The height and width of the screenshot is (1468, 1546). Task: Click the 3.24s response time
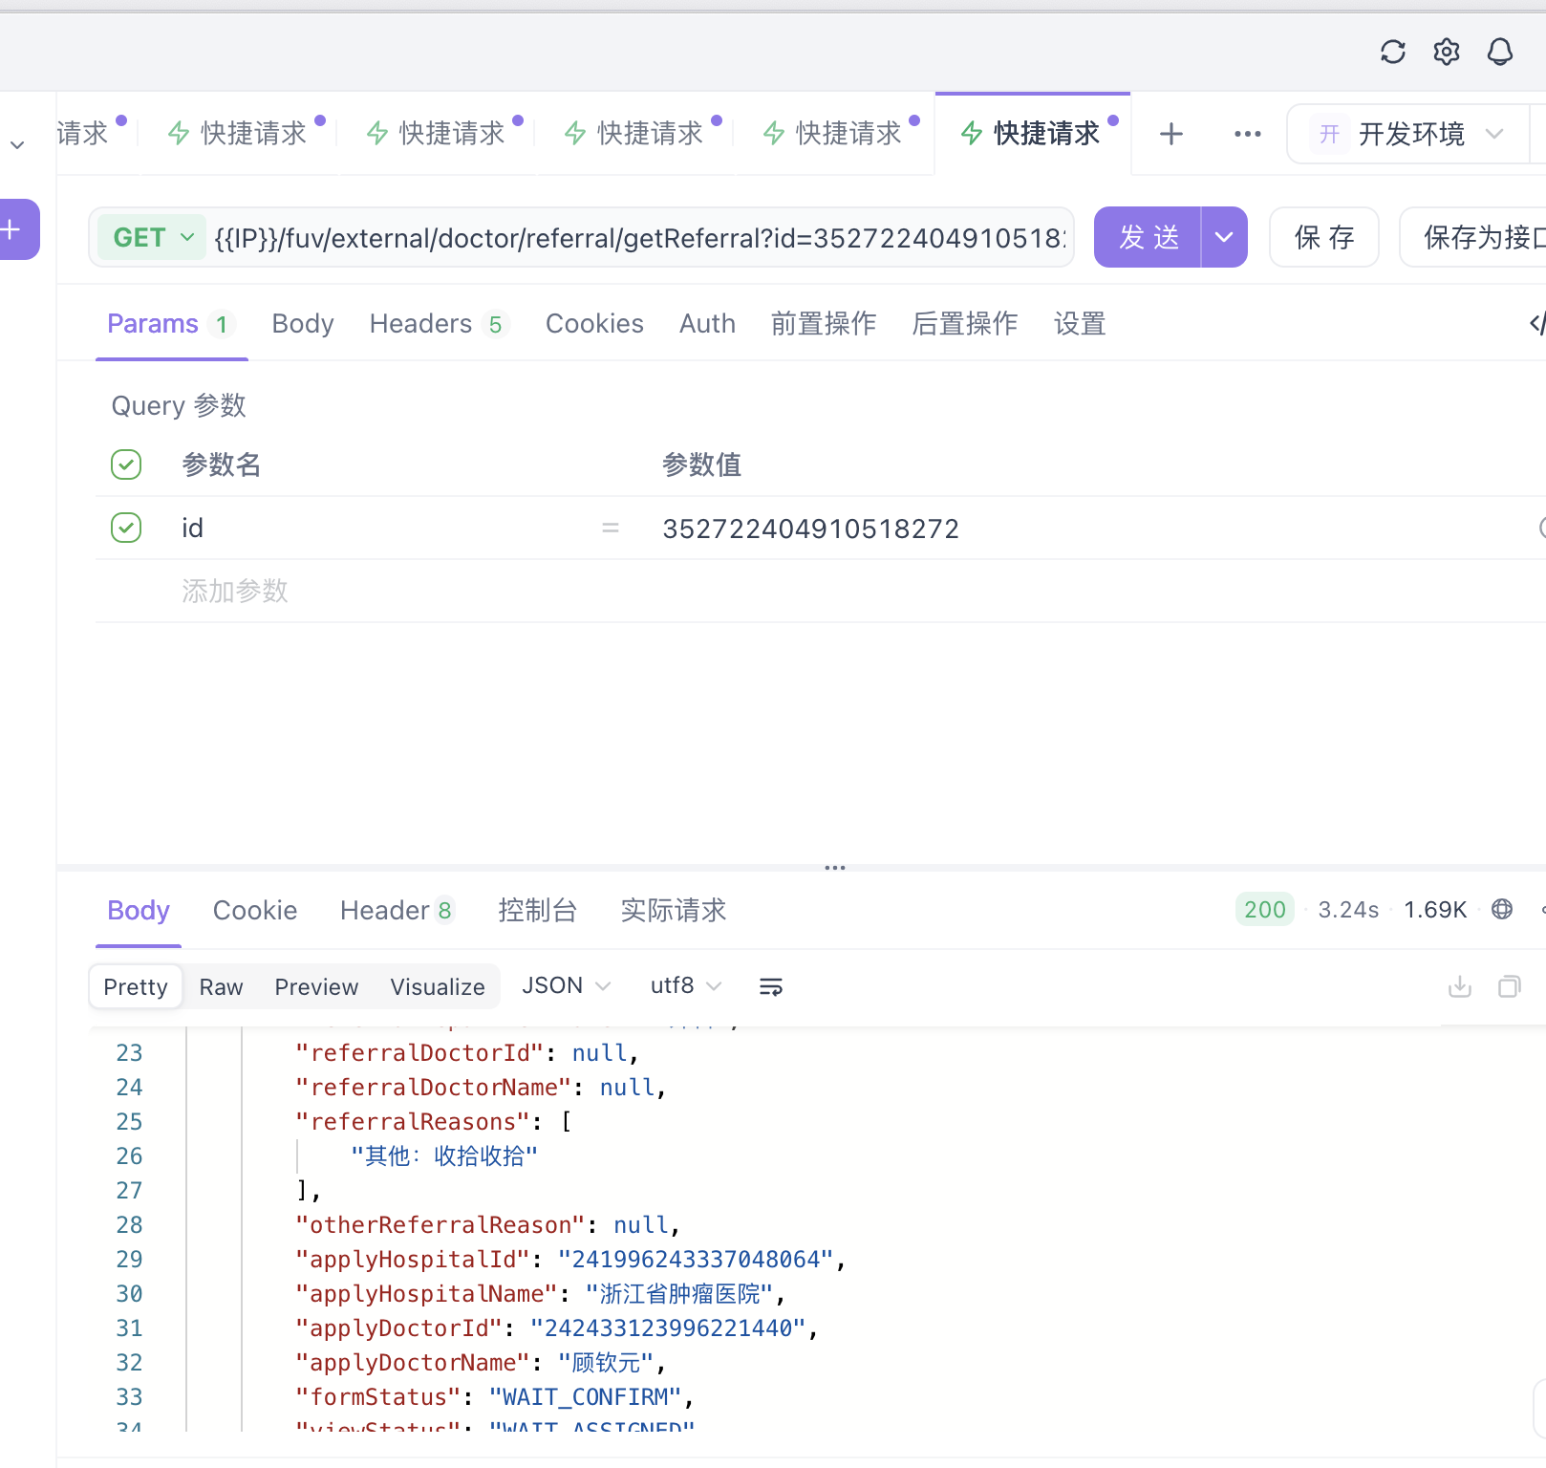1348,909
